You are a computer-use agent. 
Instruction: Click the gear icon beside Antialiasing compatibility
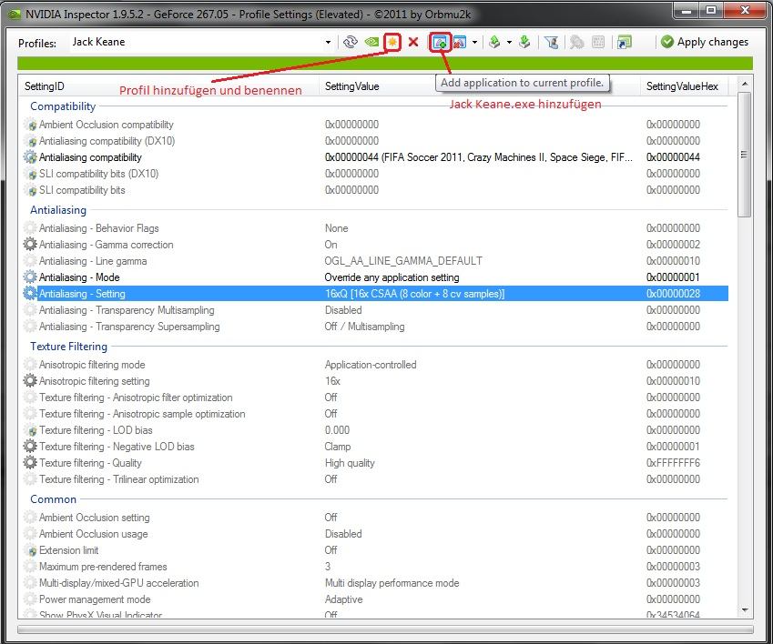click(30, 157)
